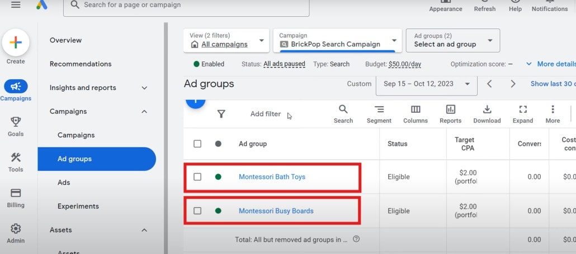Image resolution: width=576 pixels, height=254 pixels.
Task: Click the Create plus button
Action: (x=16, y=42)
